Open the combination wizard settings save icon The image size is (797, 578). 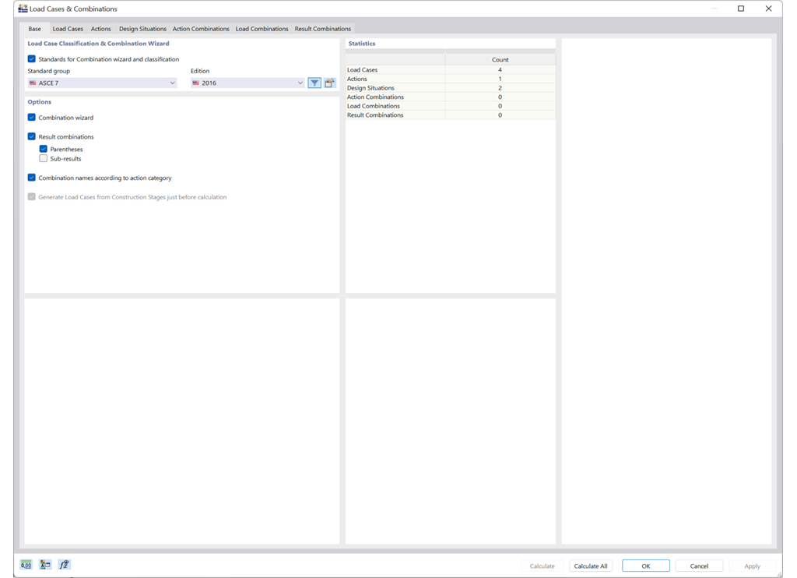pyautogui.click(x=328, y=83)
